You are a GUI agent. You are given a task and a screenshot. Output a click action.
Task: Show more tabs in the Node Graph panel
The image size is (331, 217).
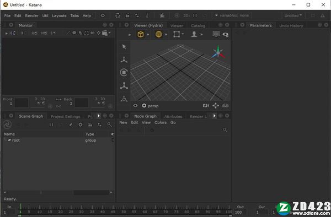(x=214, y=116)
